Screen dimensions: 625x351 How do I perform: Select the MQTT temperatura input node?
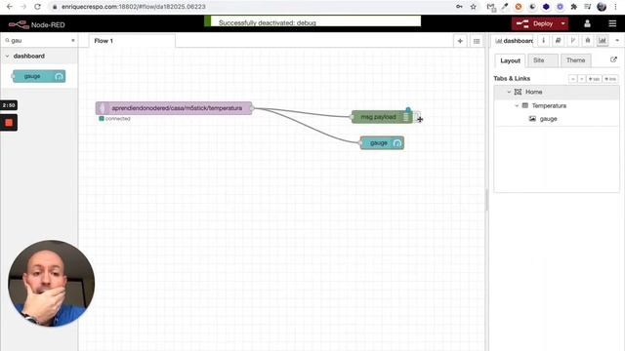click(x=174, y=108)
